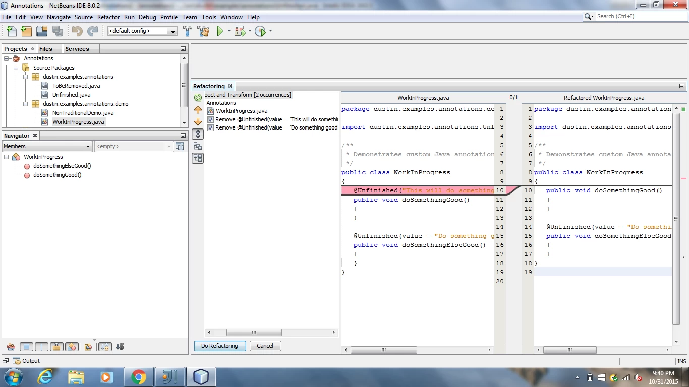Click the Show Inherited Members icon in Navigator
This screenshot has height=387, width=689.
tap(11, 347)
